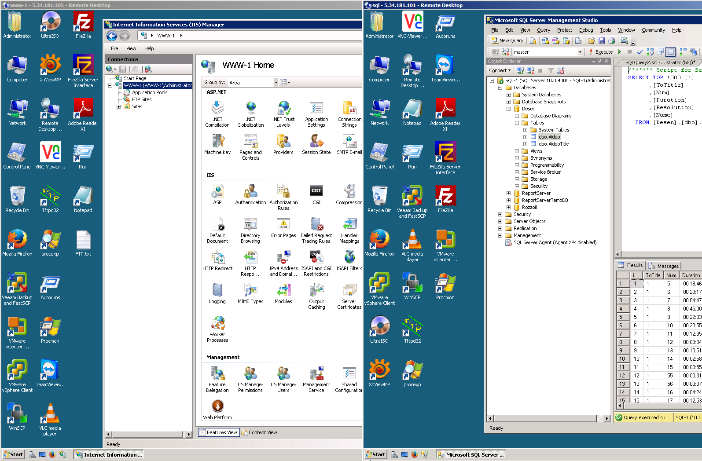
Task: Expand the ReportServer database node
Action: tap(508, 193)
